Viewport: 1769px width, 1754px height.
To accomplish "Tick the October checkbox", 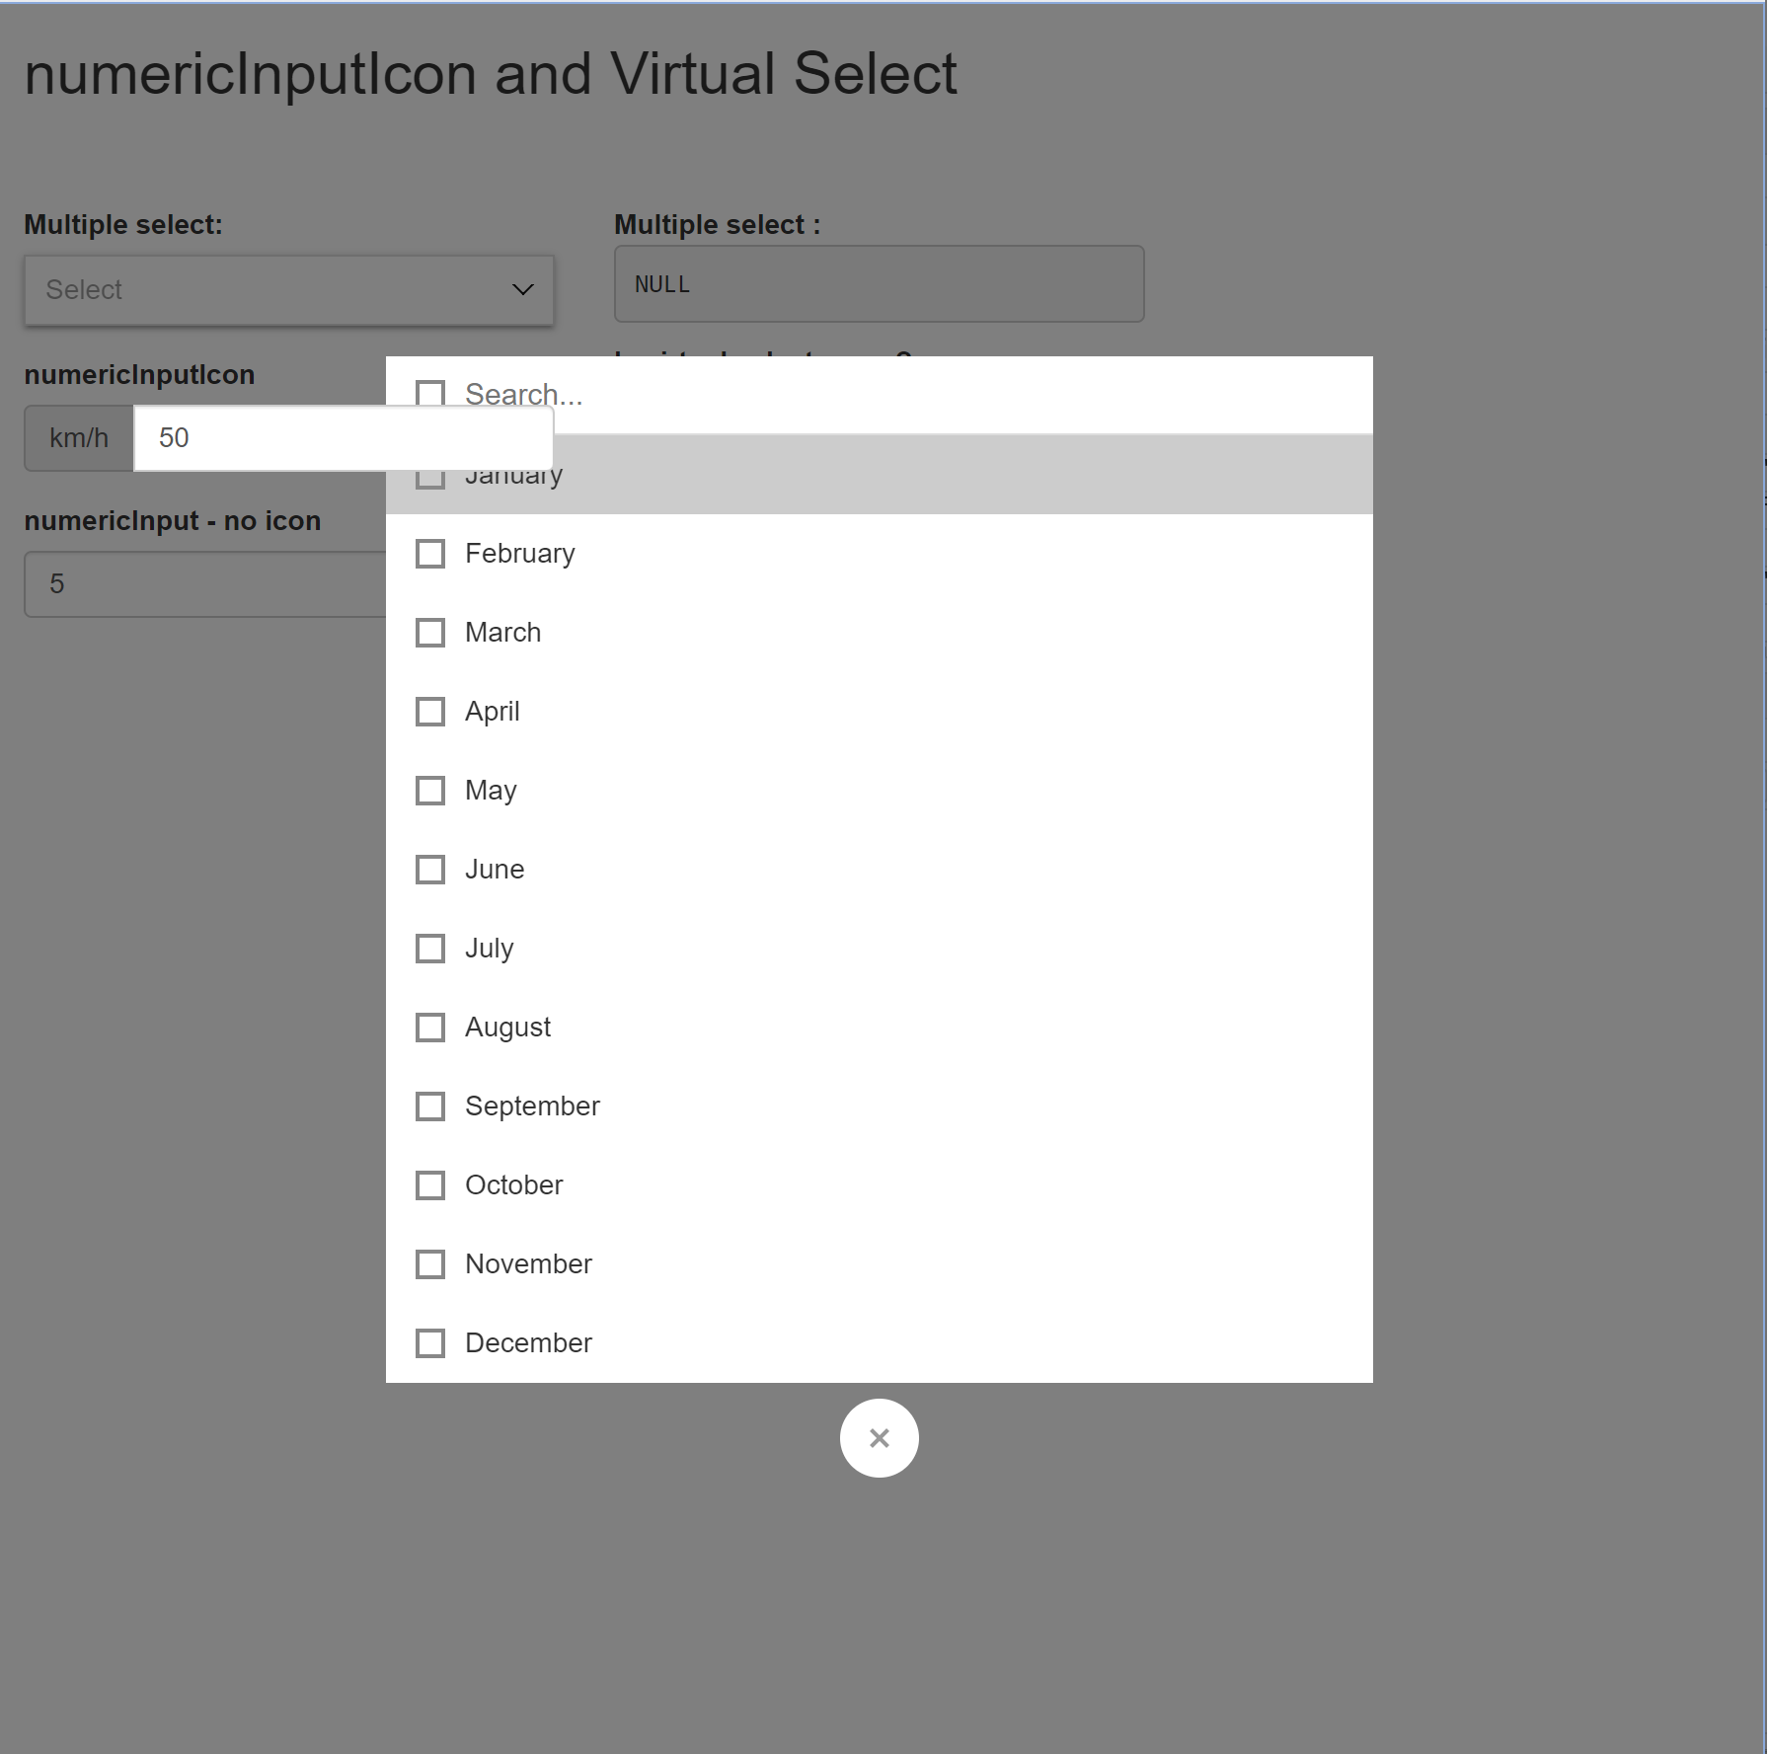I will [429, 1184].
